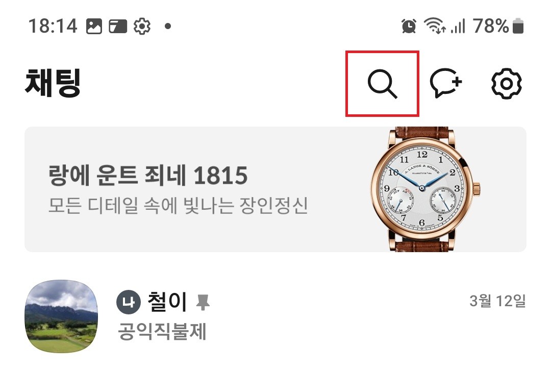This screenshot has height=369, width=551.
Task: Open chat settings gear icon in header
Action: (506, 84)
